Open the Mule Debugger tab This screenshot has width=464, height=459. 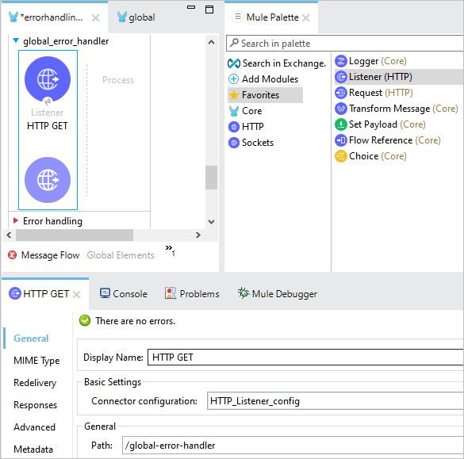point(278,293)
